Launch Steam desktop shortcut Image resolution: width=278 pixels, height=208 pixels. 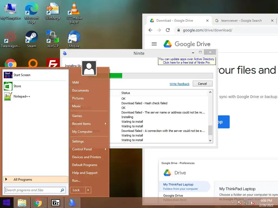[x=31, y=39]
